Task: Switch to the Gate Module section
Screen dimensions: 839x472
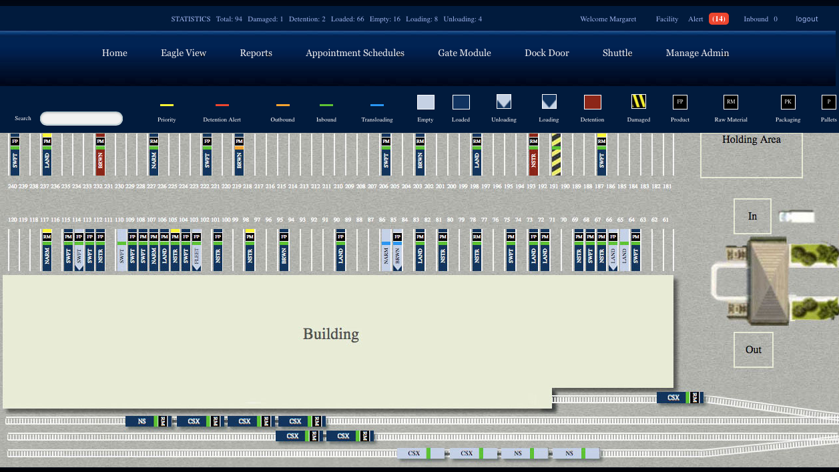Action: pyautogui.click(x=465, y=53)
